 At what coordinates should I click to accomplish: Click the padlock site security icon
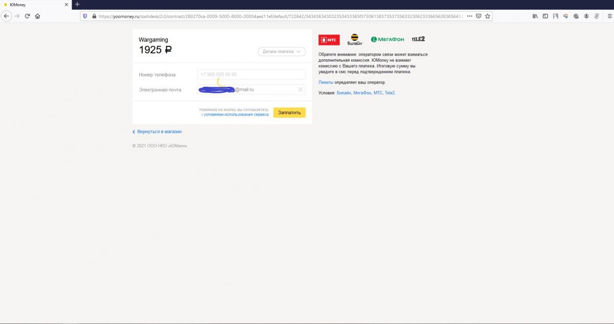[94, 16]
